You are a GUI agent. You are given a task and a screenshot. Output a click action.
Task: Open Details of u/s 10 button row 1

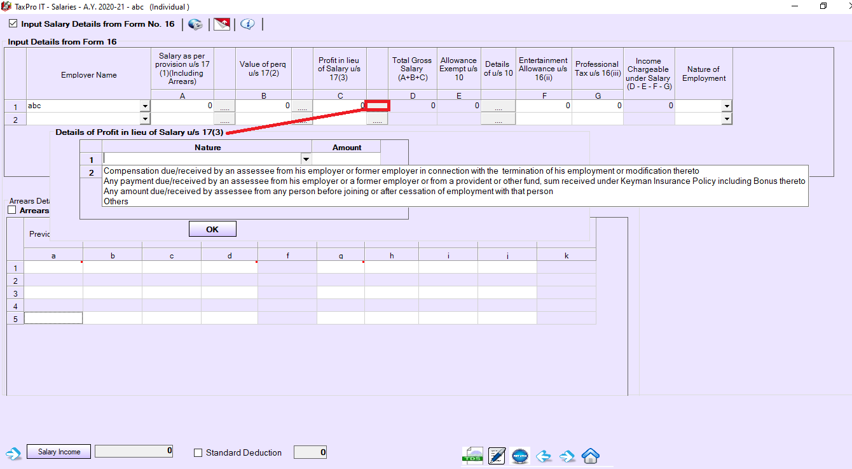point(498,106)
